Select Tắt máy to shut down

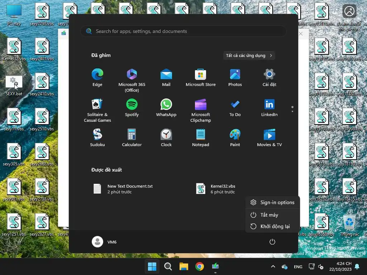click(272, 215)
